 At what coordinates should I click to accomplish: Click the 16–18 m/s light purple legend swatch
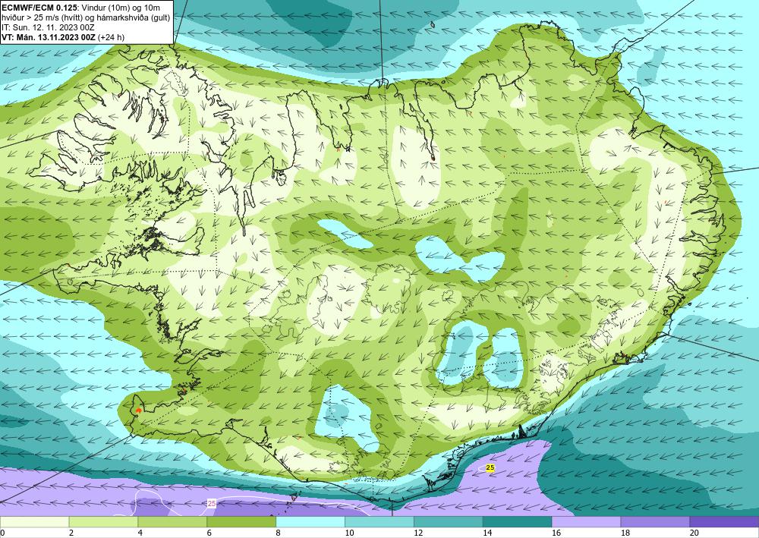point(586,522)
